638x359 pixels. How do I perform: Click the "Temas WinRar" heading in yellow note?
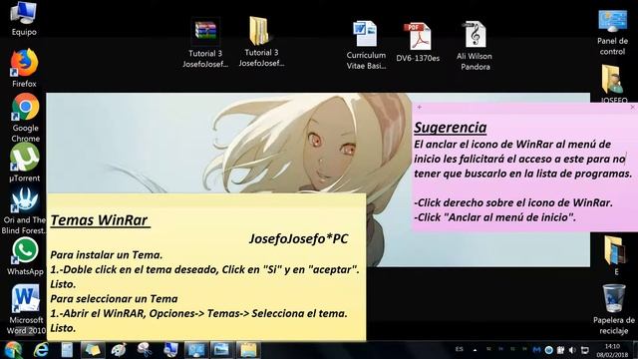click(100, 220)
